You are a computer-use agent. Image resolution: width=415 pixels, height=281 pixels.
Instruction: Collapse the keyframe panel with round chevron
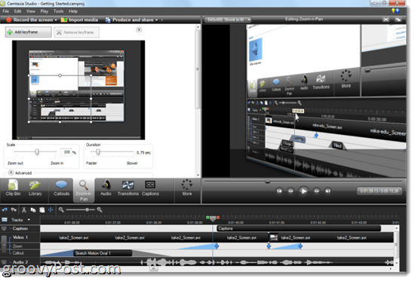(x=139, y=29)
